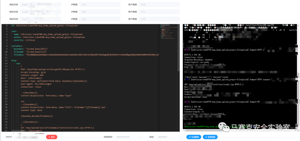Click line number 13 in editor gutter
The width and height of the screenshot is (300, 141).
pyautogui.click(x=6, y=61)
